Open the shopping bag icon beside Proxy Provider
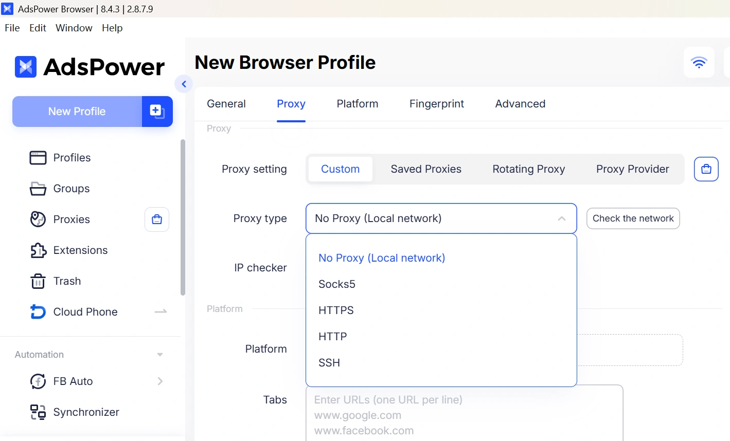The height and width of the screenshot is (441, 730). pyautogui.click(x=706, y=169)
